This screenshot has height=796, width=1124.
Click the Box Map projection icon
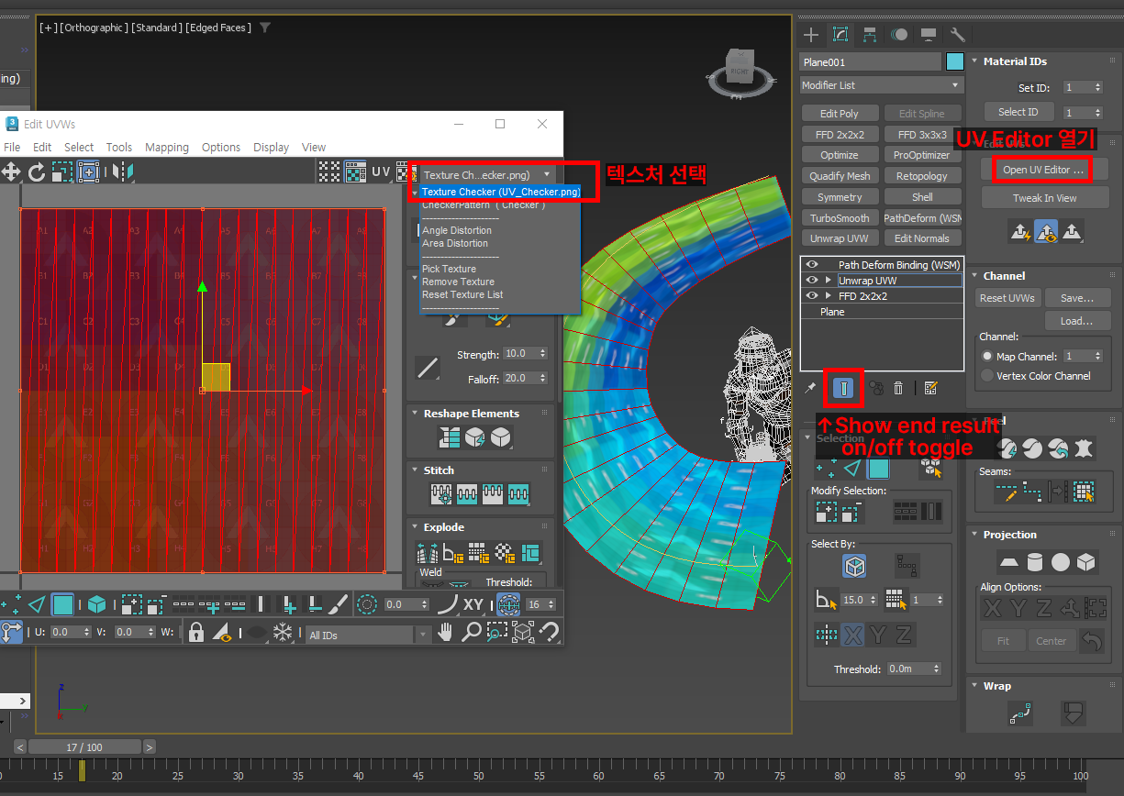[x=1086, y=561]
